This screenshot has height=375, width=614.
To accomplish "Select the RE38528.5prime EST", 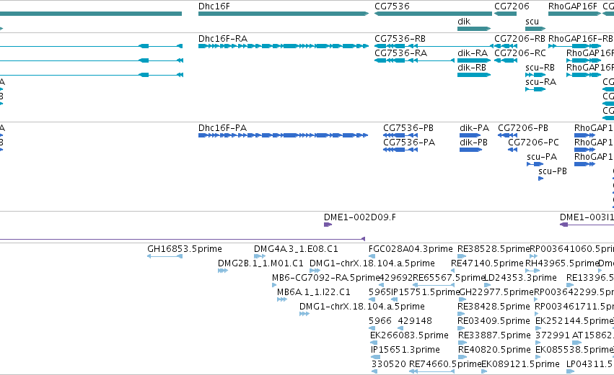I will 461,257.
